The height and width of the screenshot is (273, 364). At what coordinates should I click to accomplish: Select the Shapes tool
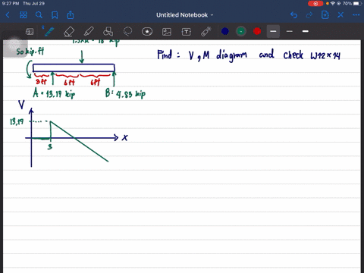[108, 32]
